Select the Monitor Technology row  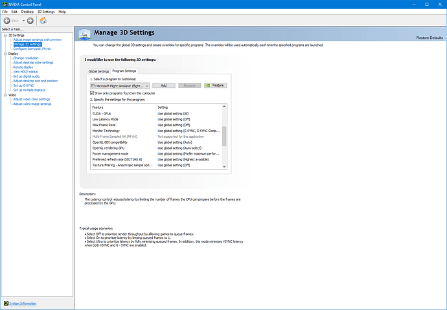(x=156, y=131)
